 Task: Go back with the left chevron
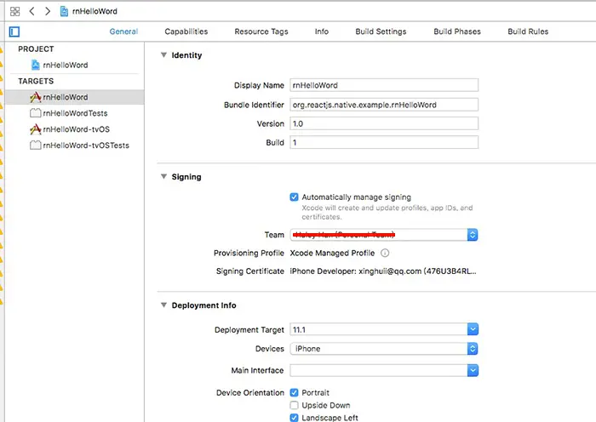[32, 11]
